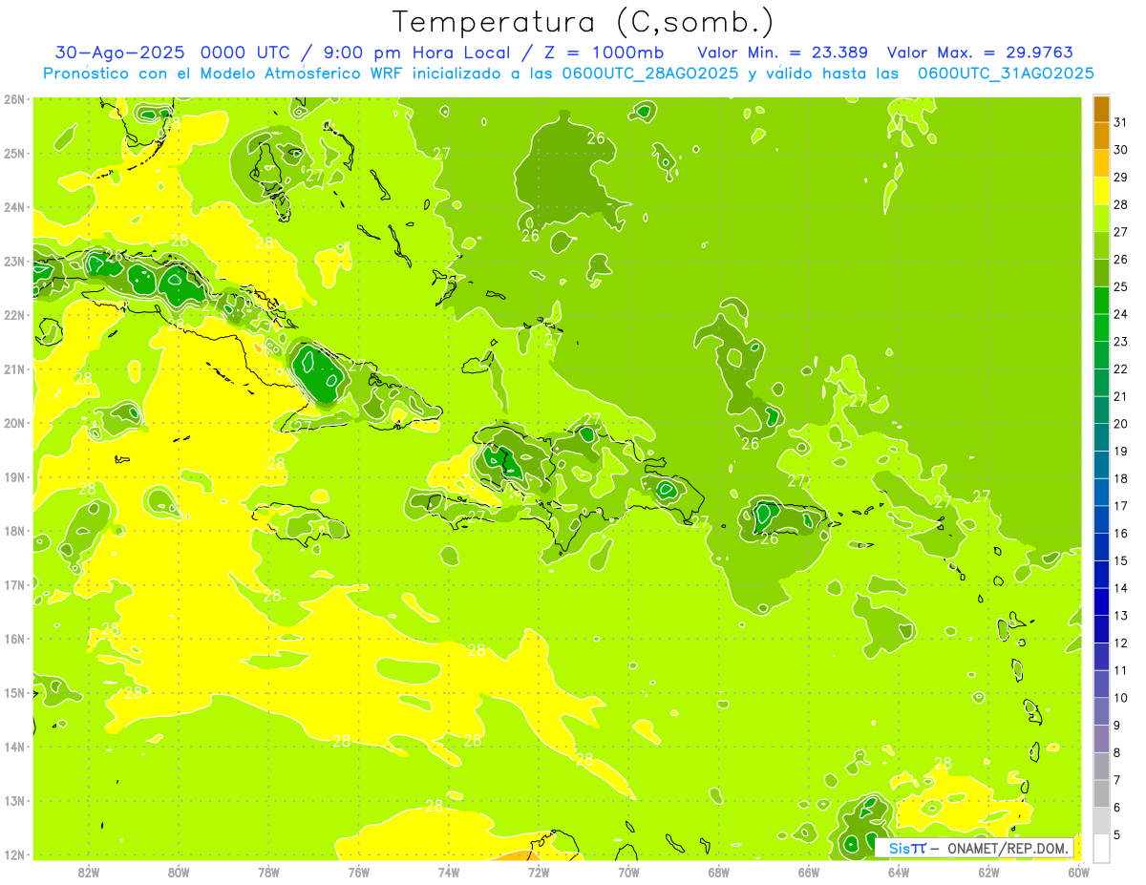Click the 66W longitude axis label
1146x885 pixels.
[809, 872]
